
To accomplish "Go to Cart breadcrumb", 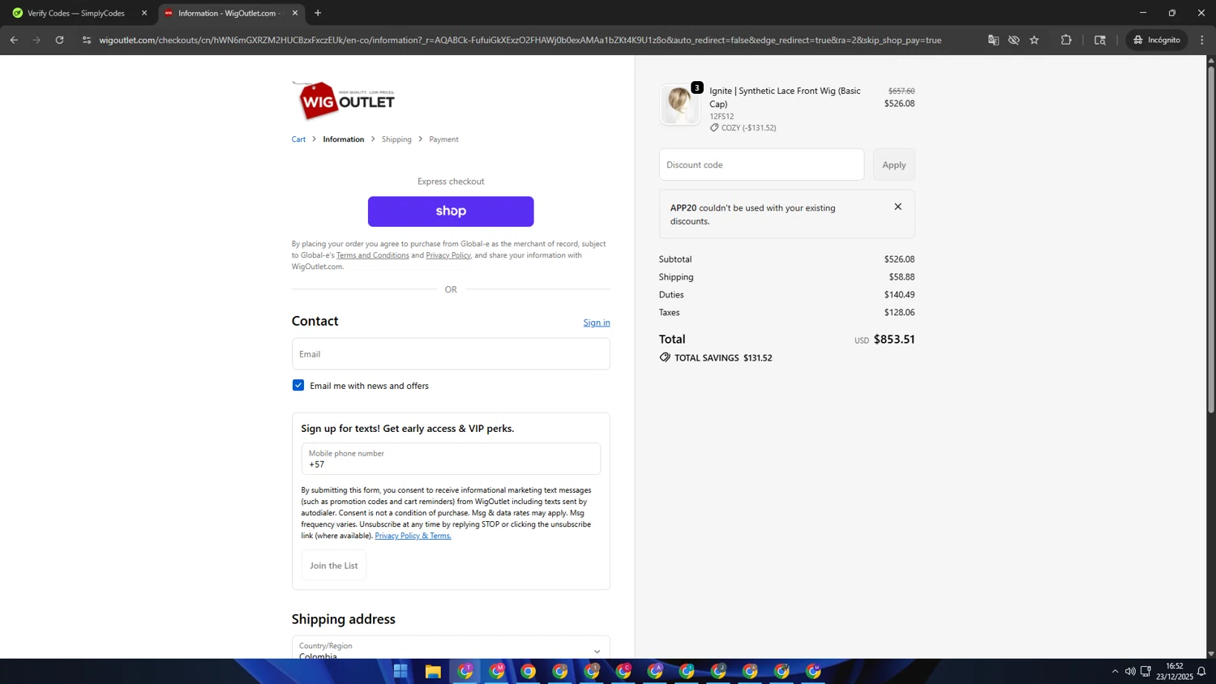I will (x=298, y=139).
